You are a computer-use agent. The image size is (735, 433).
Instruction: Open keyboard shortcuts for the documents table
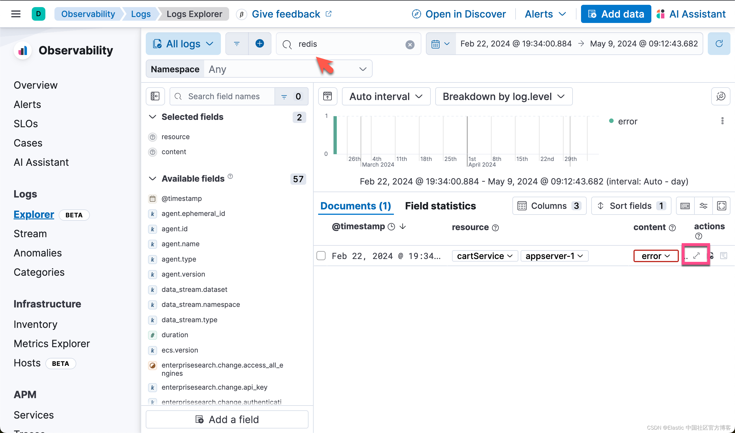(685, 206)
